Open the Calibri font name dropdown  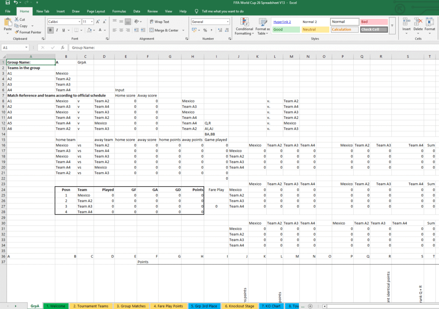[x=79, y=21]
